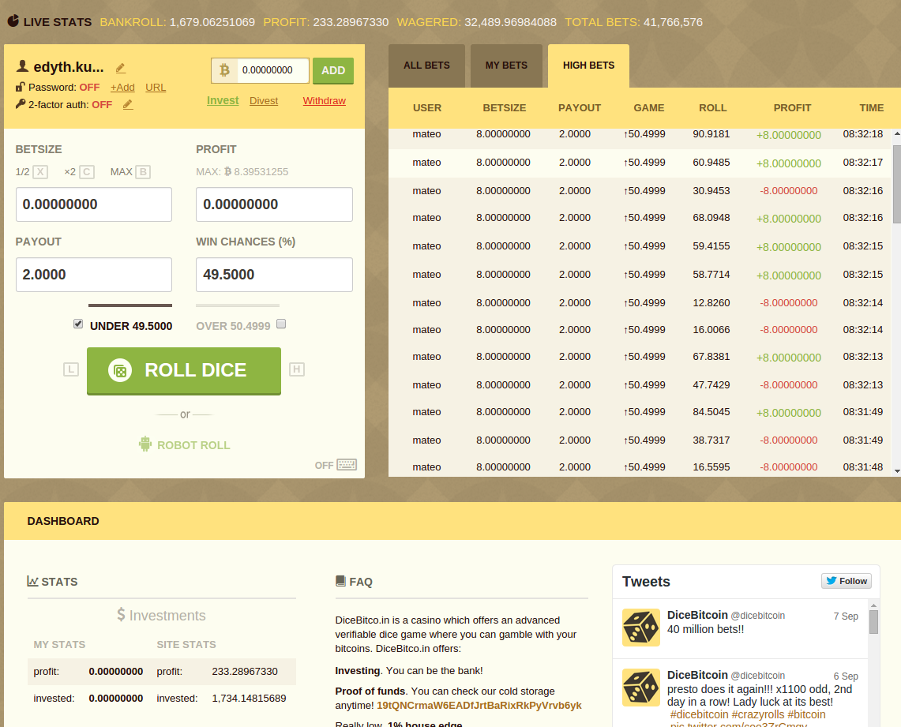Click the deposit amount field 0.00000000
Image resolution: width=901 pixels, height=727 pixels.
coord(272,70)
